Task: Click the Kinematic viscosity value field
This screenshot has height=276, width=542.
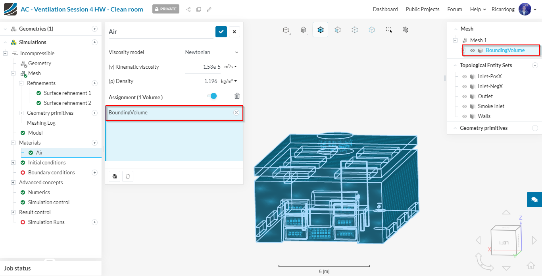Action: click(203, 67)
